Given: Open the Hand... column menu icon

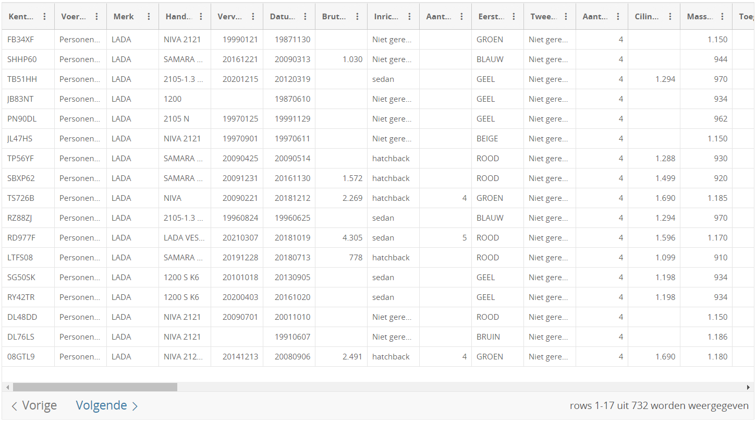Looking at the screenshot, I should click(x=201, y=17).
